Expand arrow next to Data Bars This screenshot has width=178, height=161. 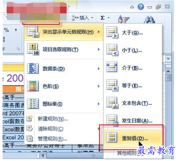pyautogui.click(x=99, y=68)
